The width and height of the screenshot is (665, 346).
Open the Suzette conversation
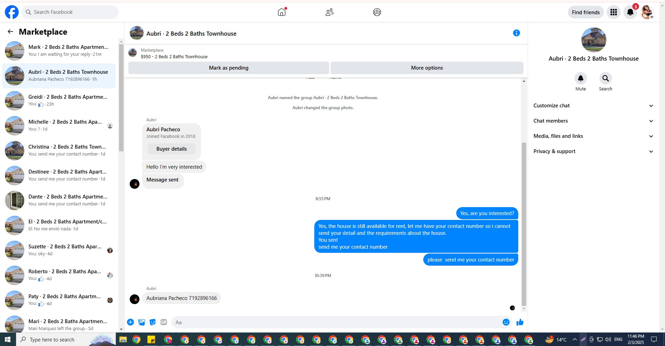[x=59, y=250]
